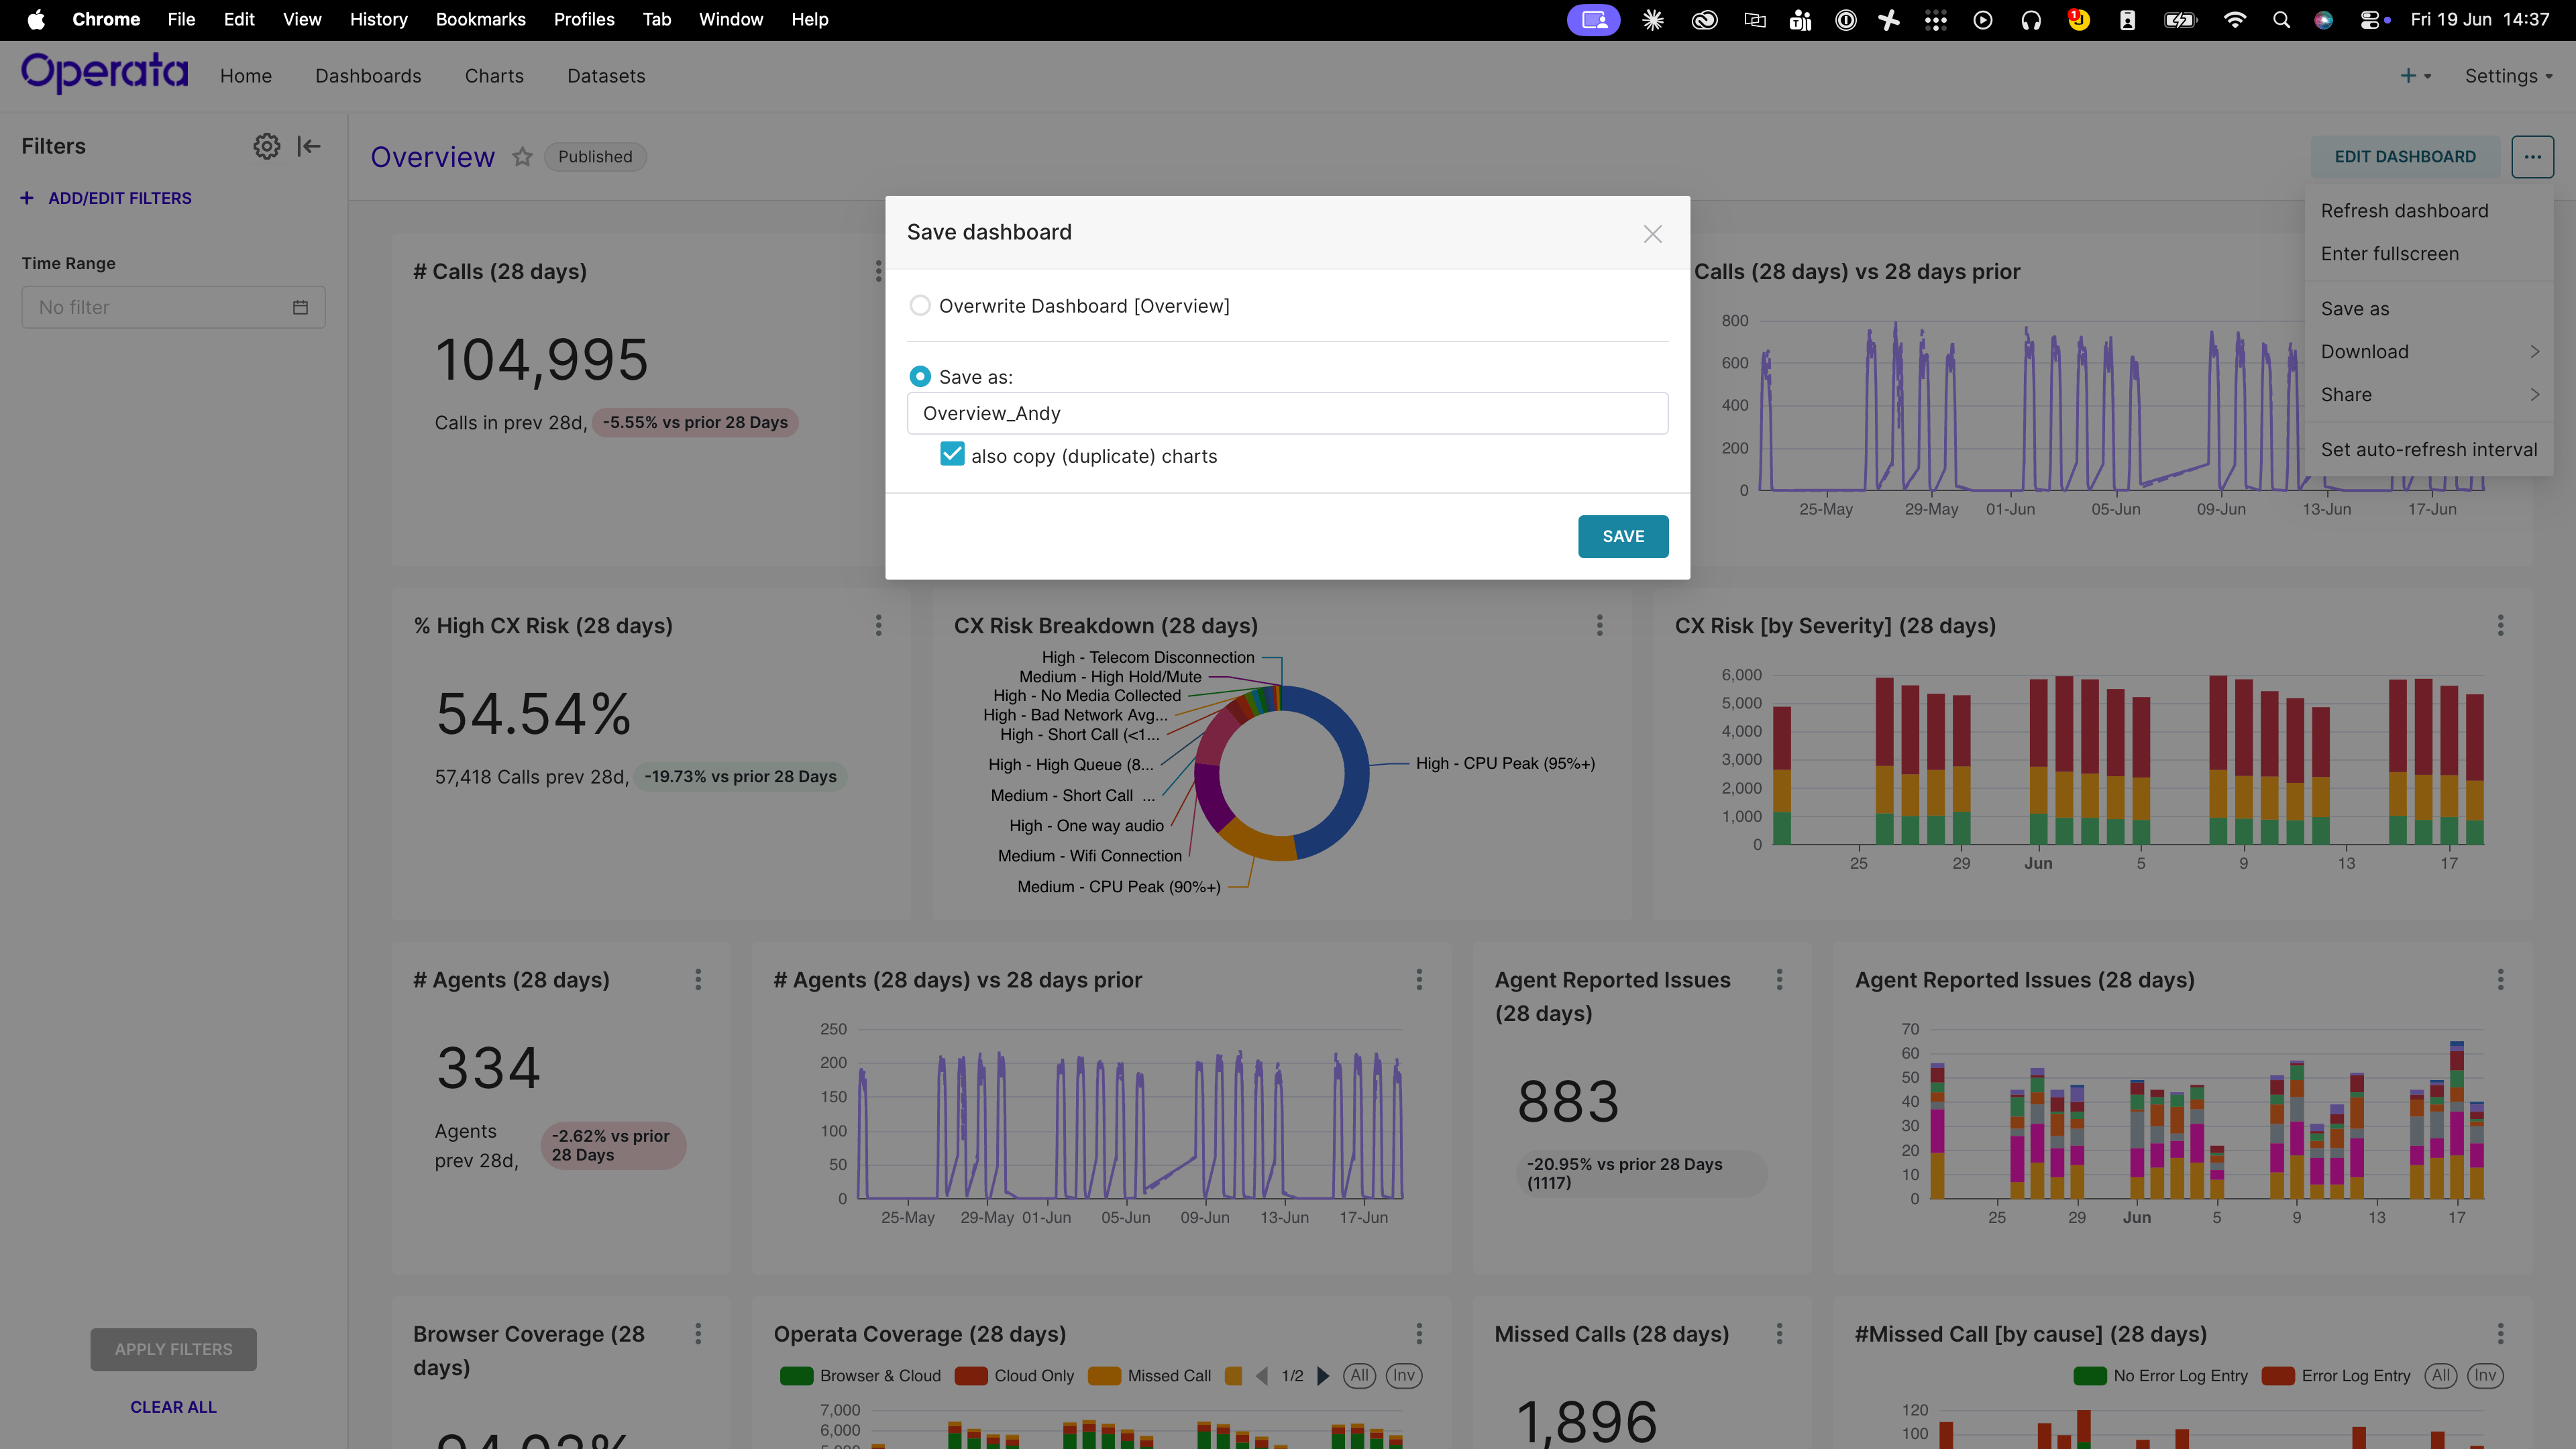Open Browser Coverage chart menu

pos(698,1333)
